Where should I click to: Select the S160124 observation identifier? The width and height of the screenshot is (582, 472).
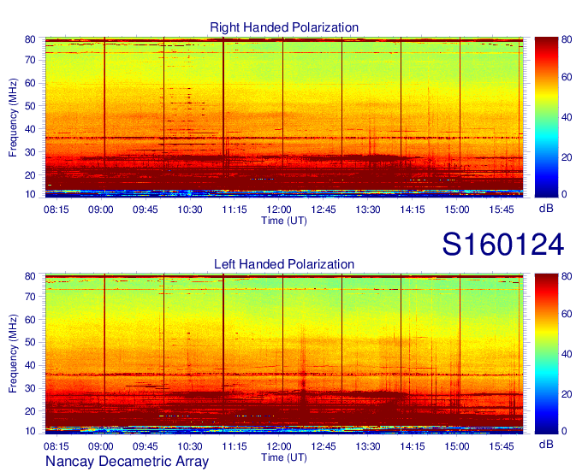(x=503, y=245)
